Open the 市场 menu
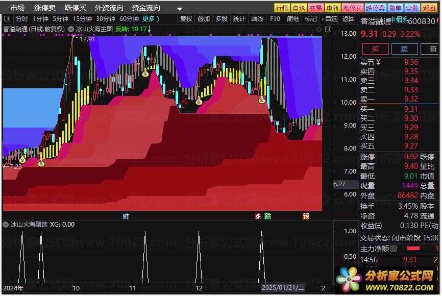The height and width of the screenshot is (296, 442). (17, 8)
